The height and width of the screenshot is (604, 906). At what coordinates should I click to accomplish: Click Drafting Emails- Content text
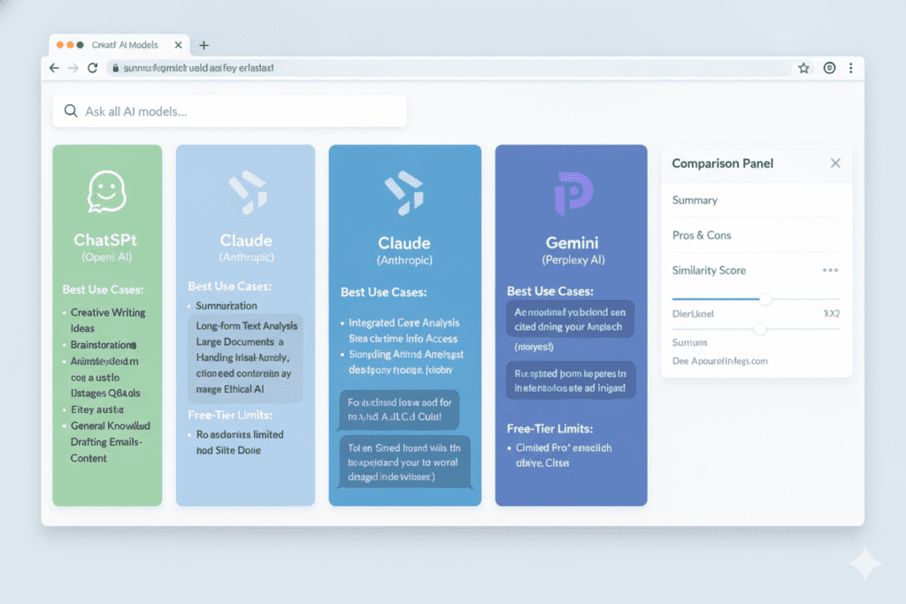tap(106, 450)
